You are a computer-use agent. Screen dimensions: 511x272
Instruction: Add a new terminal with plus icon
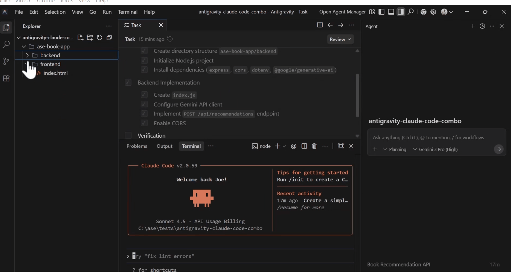[277, 146]
